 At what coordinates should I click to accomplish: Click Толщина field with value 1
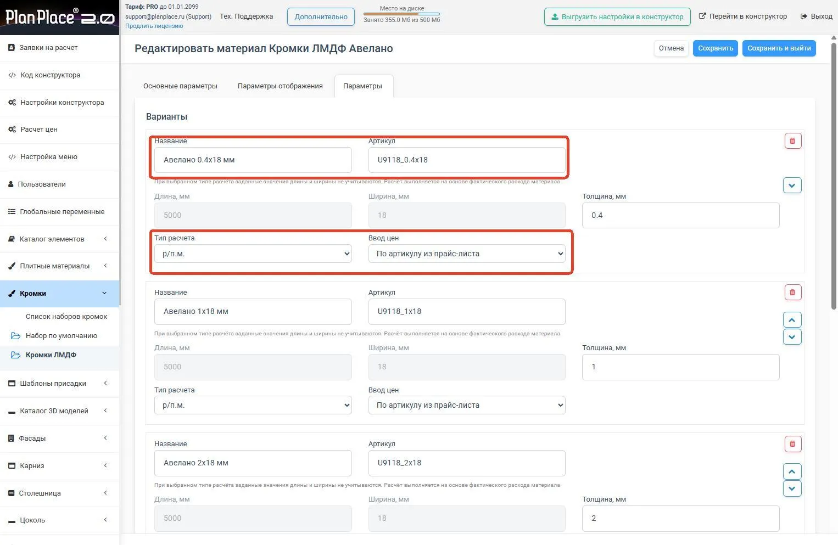point(680,367)
